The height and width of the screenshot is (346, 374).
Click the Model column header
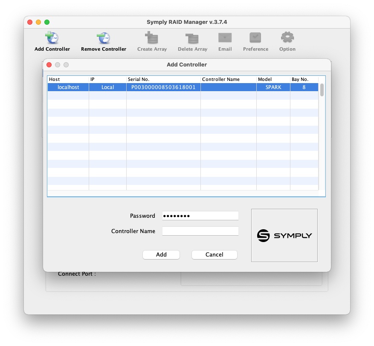pos(273,79)
